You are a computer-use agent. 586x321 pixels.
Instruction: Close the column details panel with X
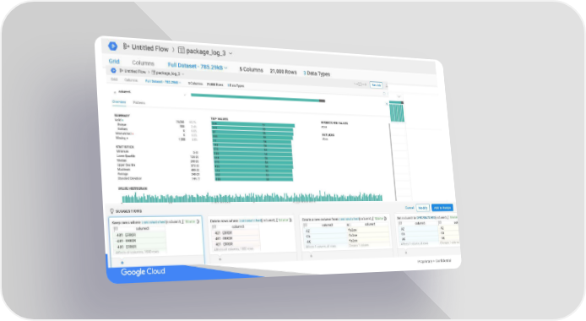pyautogui.click(x=387, y=104)
